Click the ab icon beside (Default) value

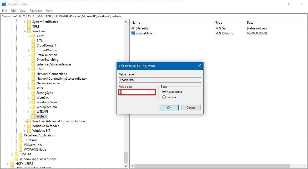point(133,28)
